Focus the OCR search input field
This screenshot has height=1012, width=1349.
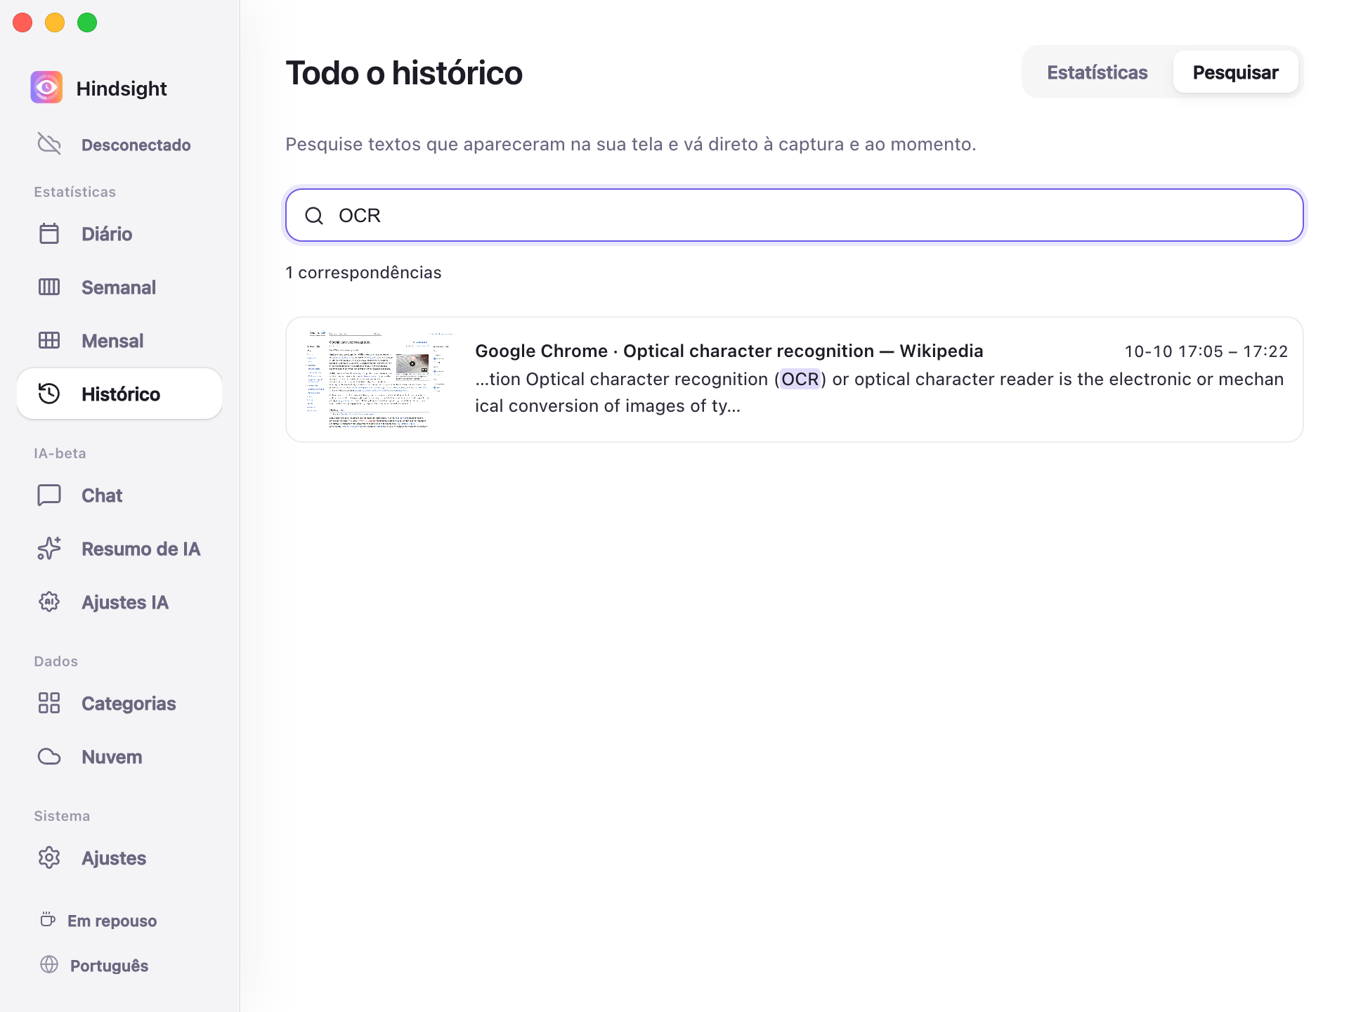click(x=795, y=215)
